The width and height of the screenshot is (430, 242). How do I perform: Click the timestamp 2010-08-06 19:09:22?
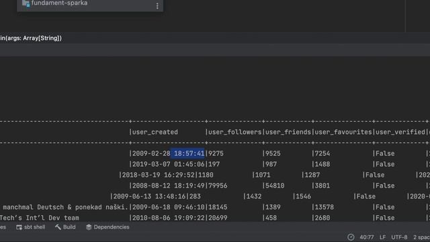[169, 218]
